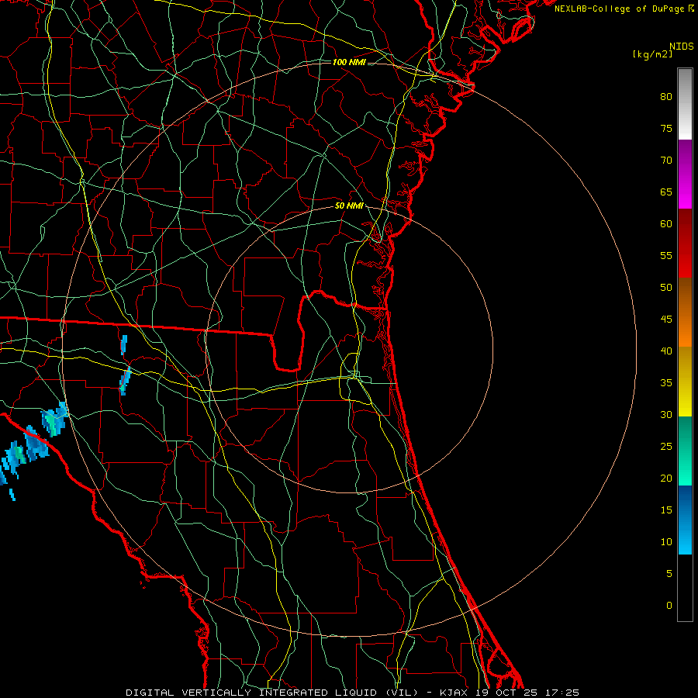Pick the green segment of the color bar
This screenshot has width=698, height=698.
(x=685, y=451)
